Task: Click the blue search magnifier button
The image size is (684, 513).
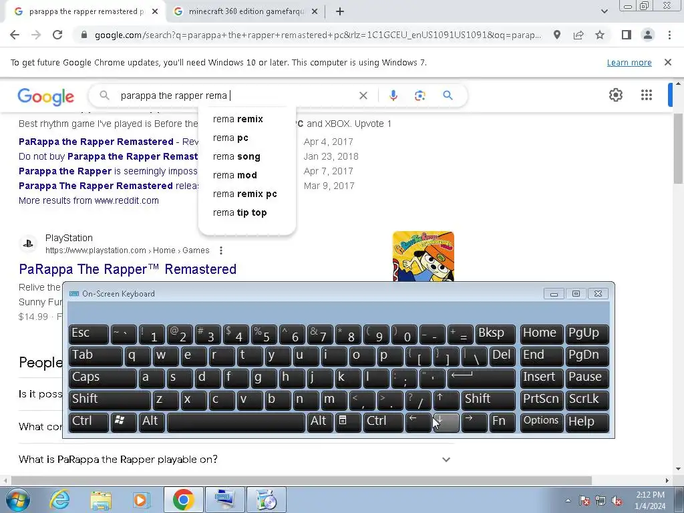Action: click(x=448, y=95)
